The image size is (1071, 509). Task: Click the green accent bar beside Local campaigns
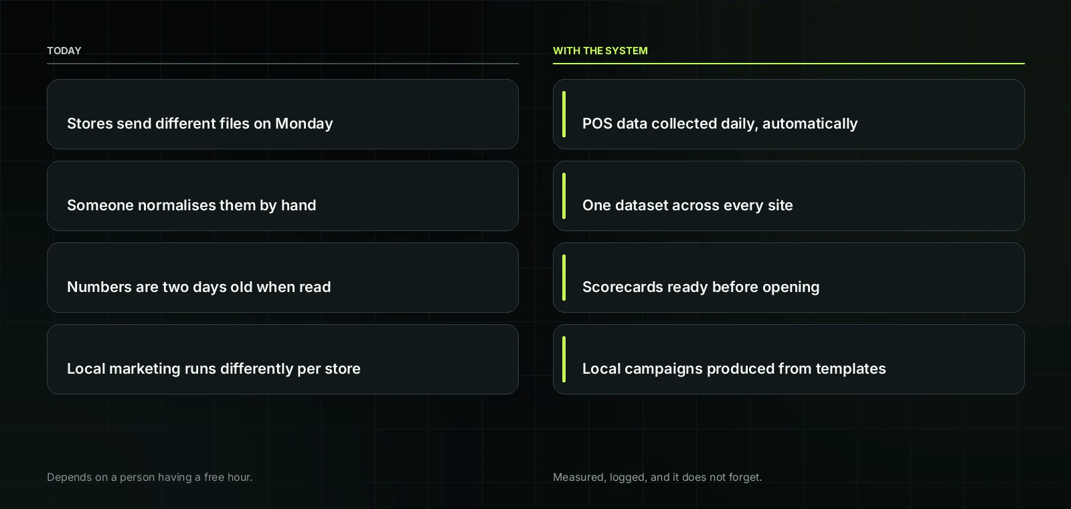[x=564, y=360]
